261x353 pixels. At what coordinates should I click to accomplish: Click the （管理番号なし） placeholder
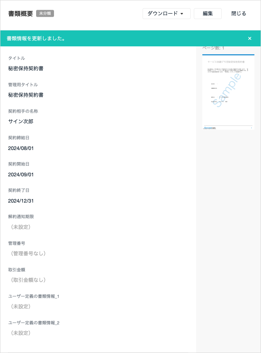point(28,254)
